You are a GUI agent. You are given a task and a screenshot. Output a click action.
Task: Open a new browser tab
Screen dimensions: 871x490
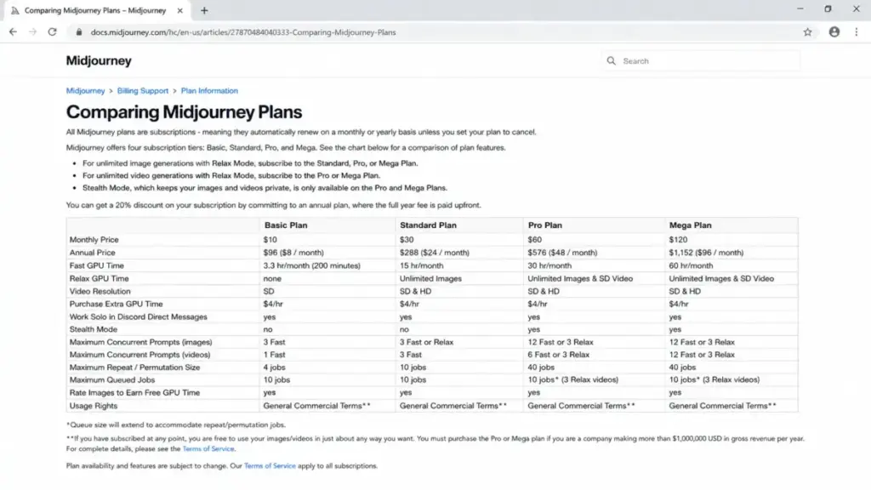(204, 10)
